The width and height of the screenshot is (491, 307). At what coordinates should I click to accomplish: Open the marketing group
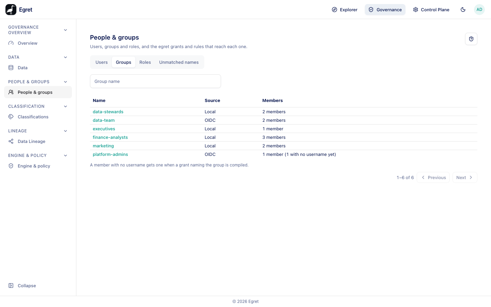[103, 146]
